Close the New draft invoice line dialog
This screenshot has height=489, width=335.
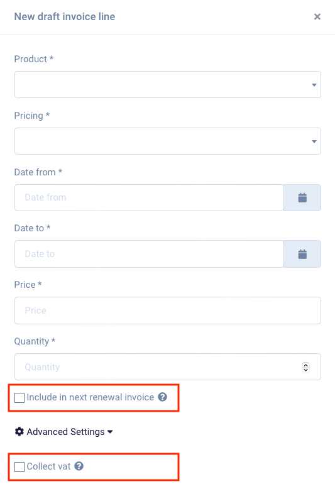[317, 16]
